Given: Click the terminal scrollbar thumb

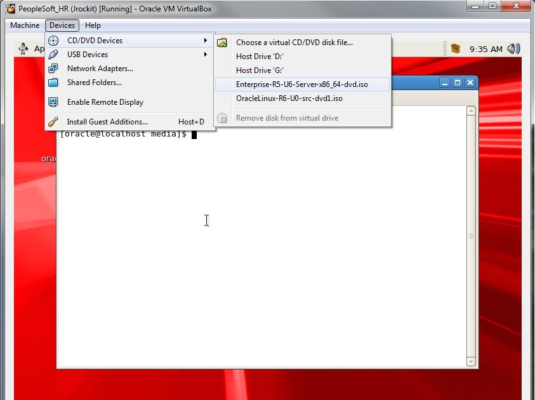Looking at the screenshot, I should pos(471,236).
